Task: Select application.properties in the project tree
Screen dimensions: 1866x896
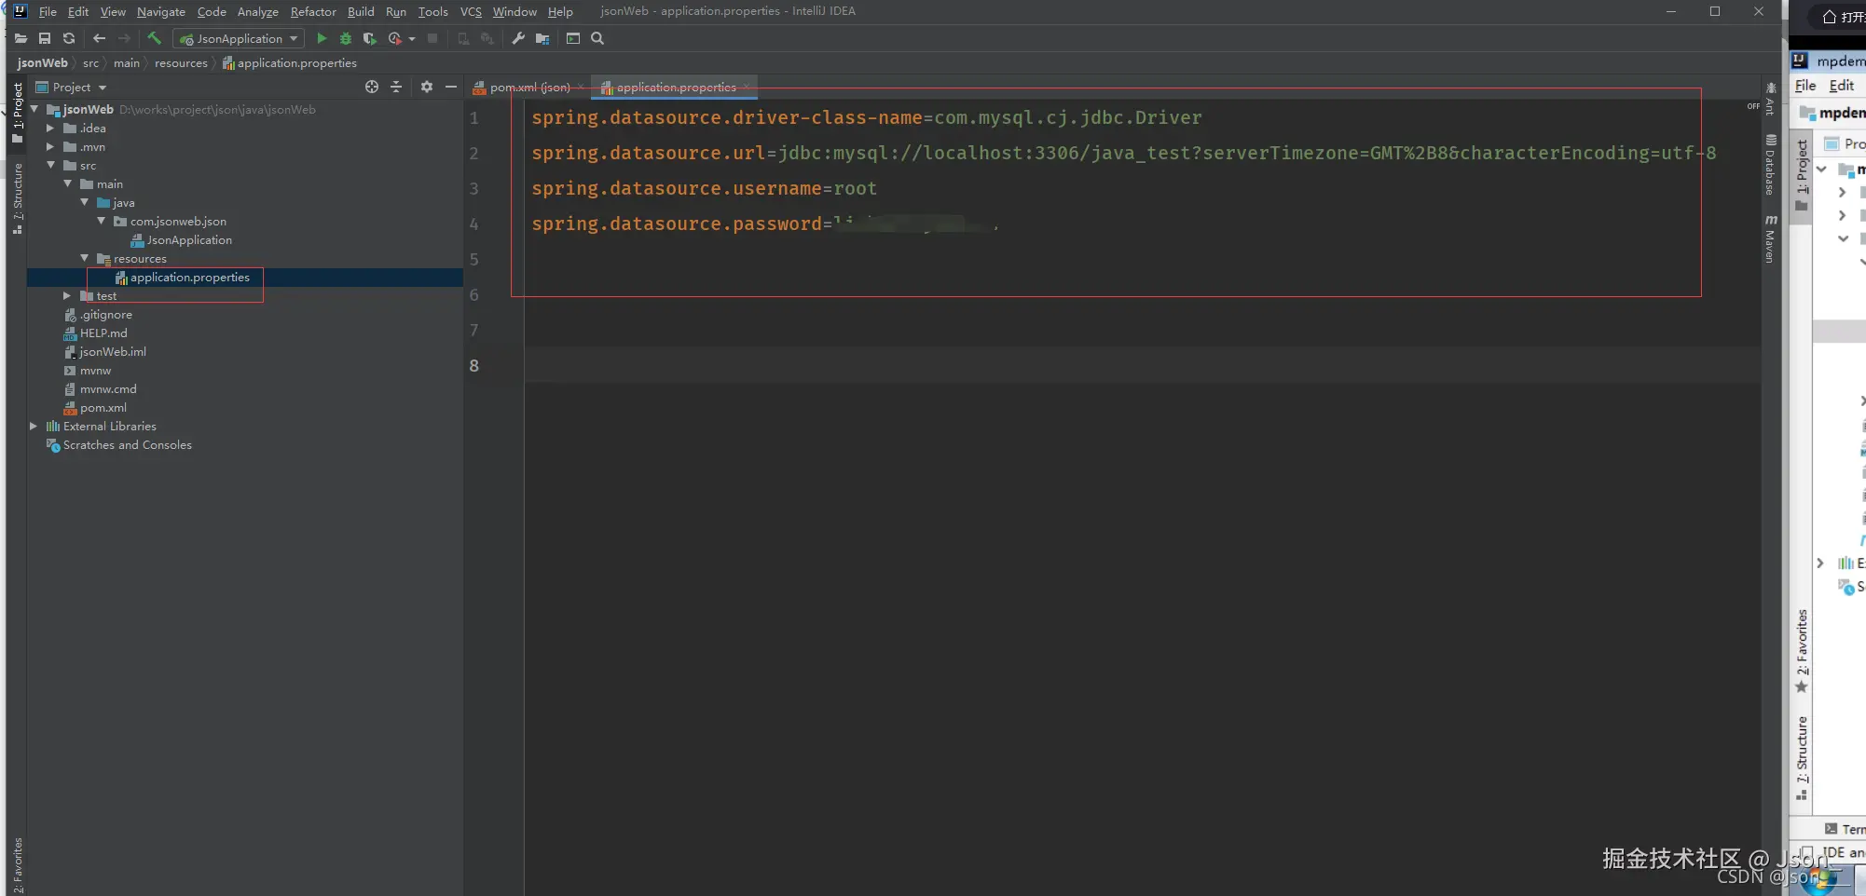Action: (190, 278)
